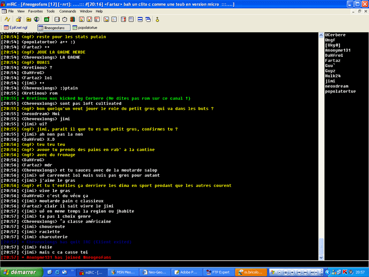Select @Cerbere in the nickname list
The width and height of the screenshot is (369, 277).
click(334, 35)
